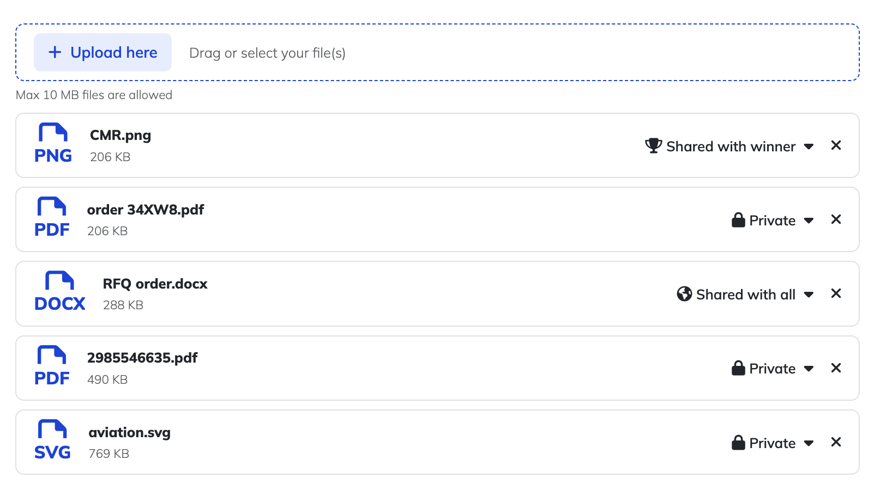This screenshot has width=880, height=490.
Task: Remove 2985546635.pdf from the list
Action: [836, 368]
